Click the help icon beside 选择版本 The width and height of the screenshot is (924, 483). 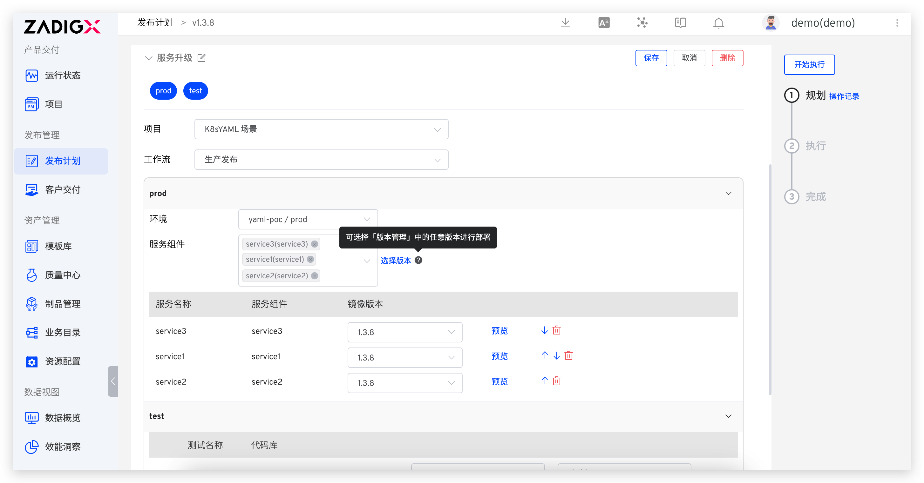pyautogui.click(x=418, y=261)
